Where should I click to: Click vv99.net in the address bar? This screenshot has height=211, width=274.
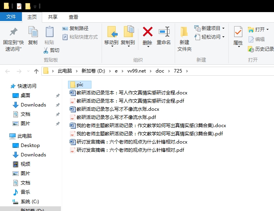pyautogui.click(x=137, y=71)
